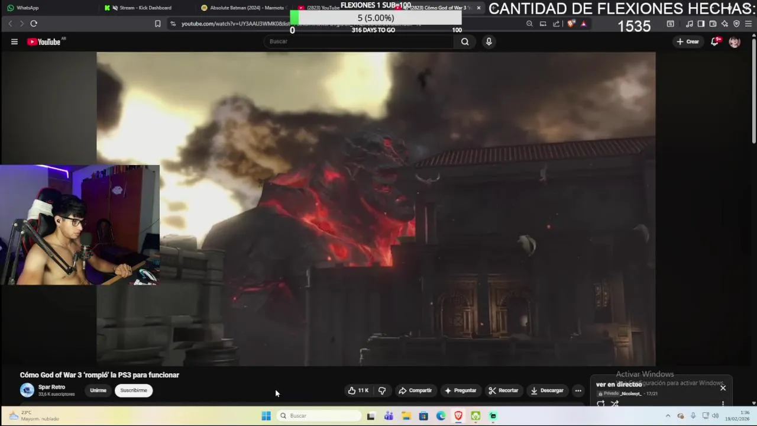Screen dimensions: 757x426
Task: Open the tab search icon
Action: pos(670,24)
